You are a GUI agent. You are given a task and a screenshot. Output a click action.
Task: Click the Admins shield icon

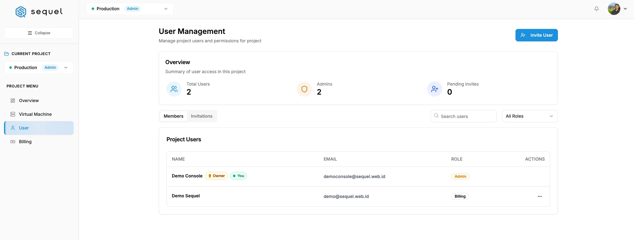click(x=304, y=89)
